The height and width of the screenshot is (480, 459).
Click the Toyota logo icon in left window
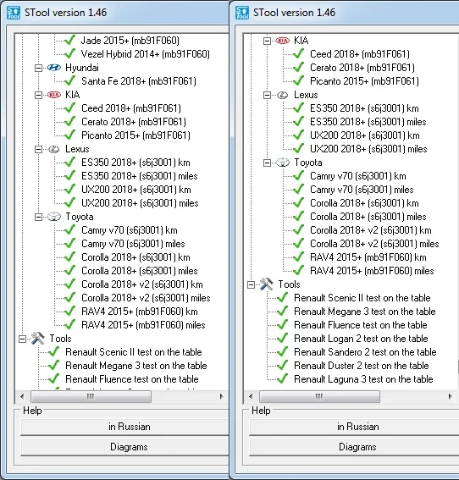point(54,217)
